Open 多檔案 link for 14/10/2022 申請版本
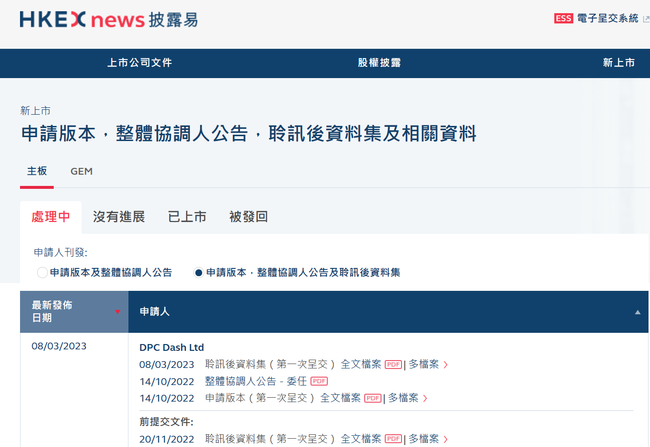This screenshot has height=447, width=650. pos(403,398)
